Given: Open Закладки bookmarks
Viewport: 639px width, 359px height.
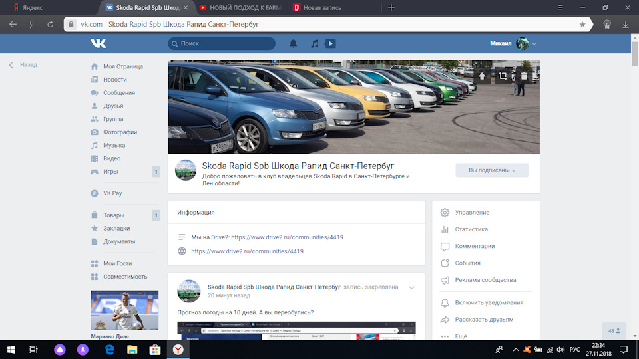Looking at the screenshot, I should coord(116,228).
